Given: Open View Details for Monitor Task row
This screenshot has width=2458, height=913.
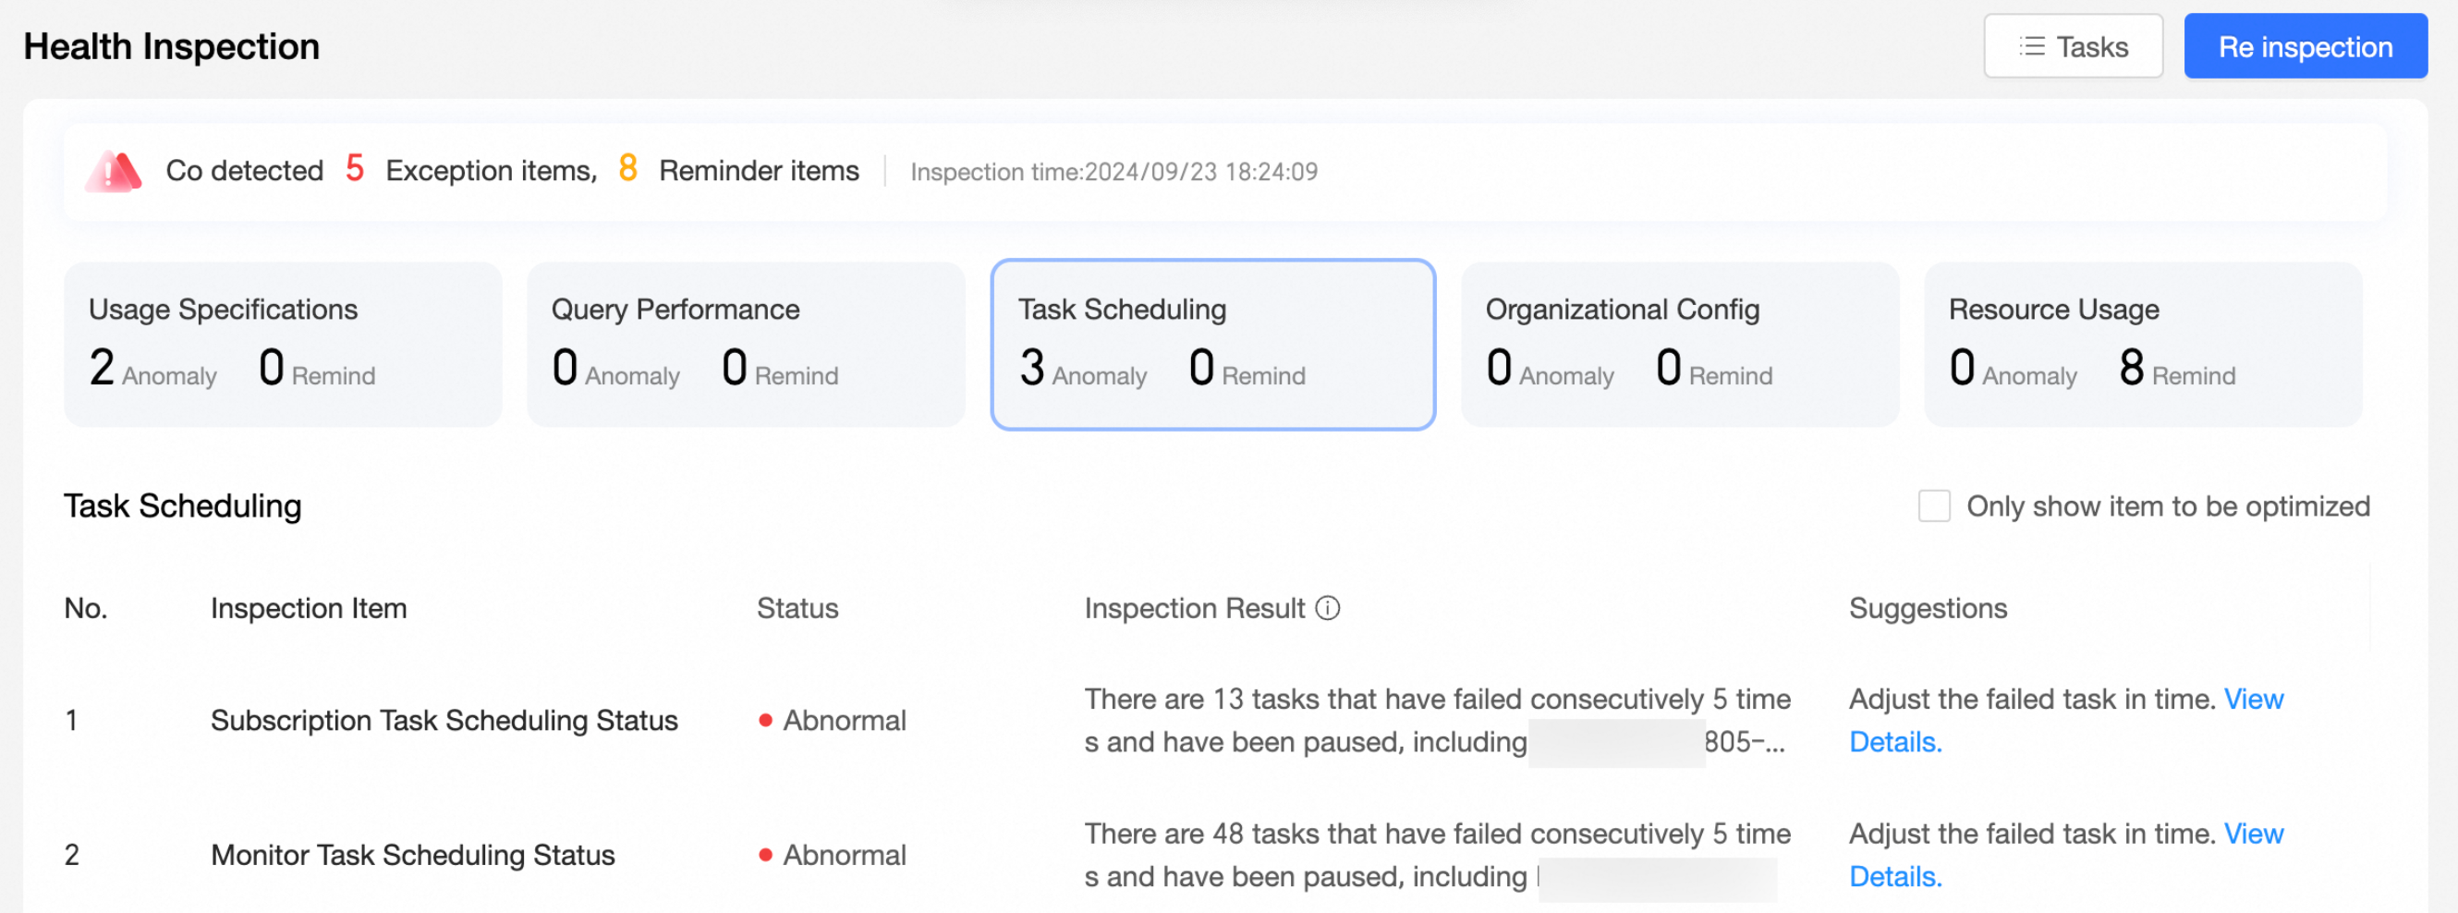Looking at the screenshot, I should point(2065,855).
